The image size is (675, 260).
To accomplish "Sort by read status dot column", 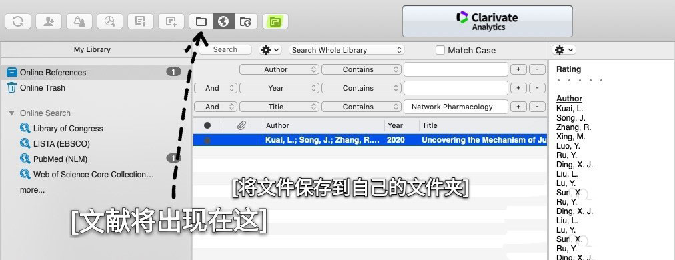I will (x=207, y=126).
